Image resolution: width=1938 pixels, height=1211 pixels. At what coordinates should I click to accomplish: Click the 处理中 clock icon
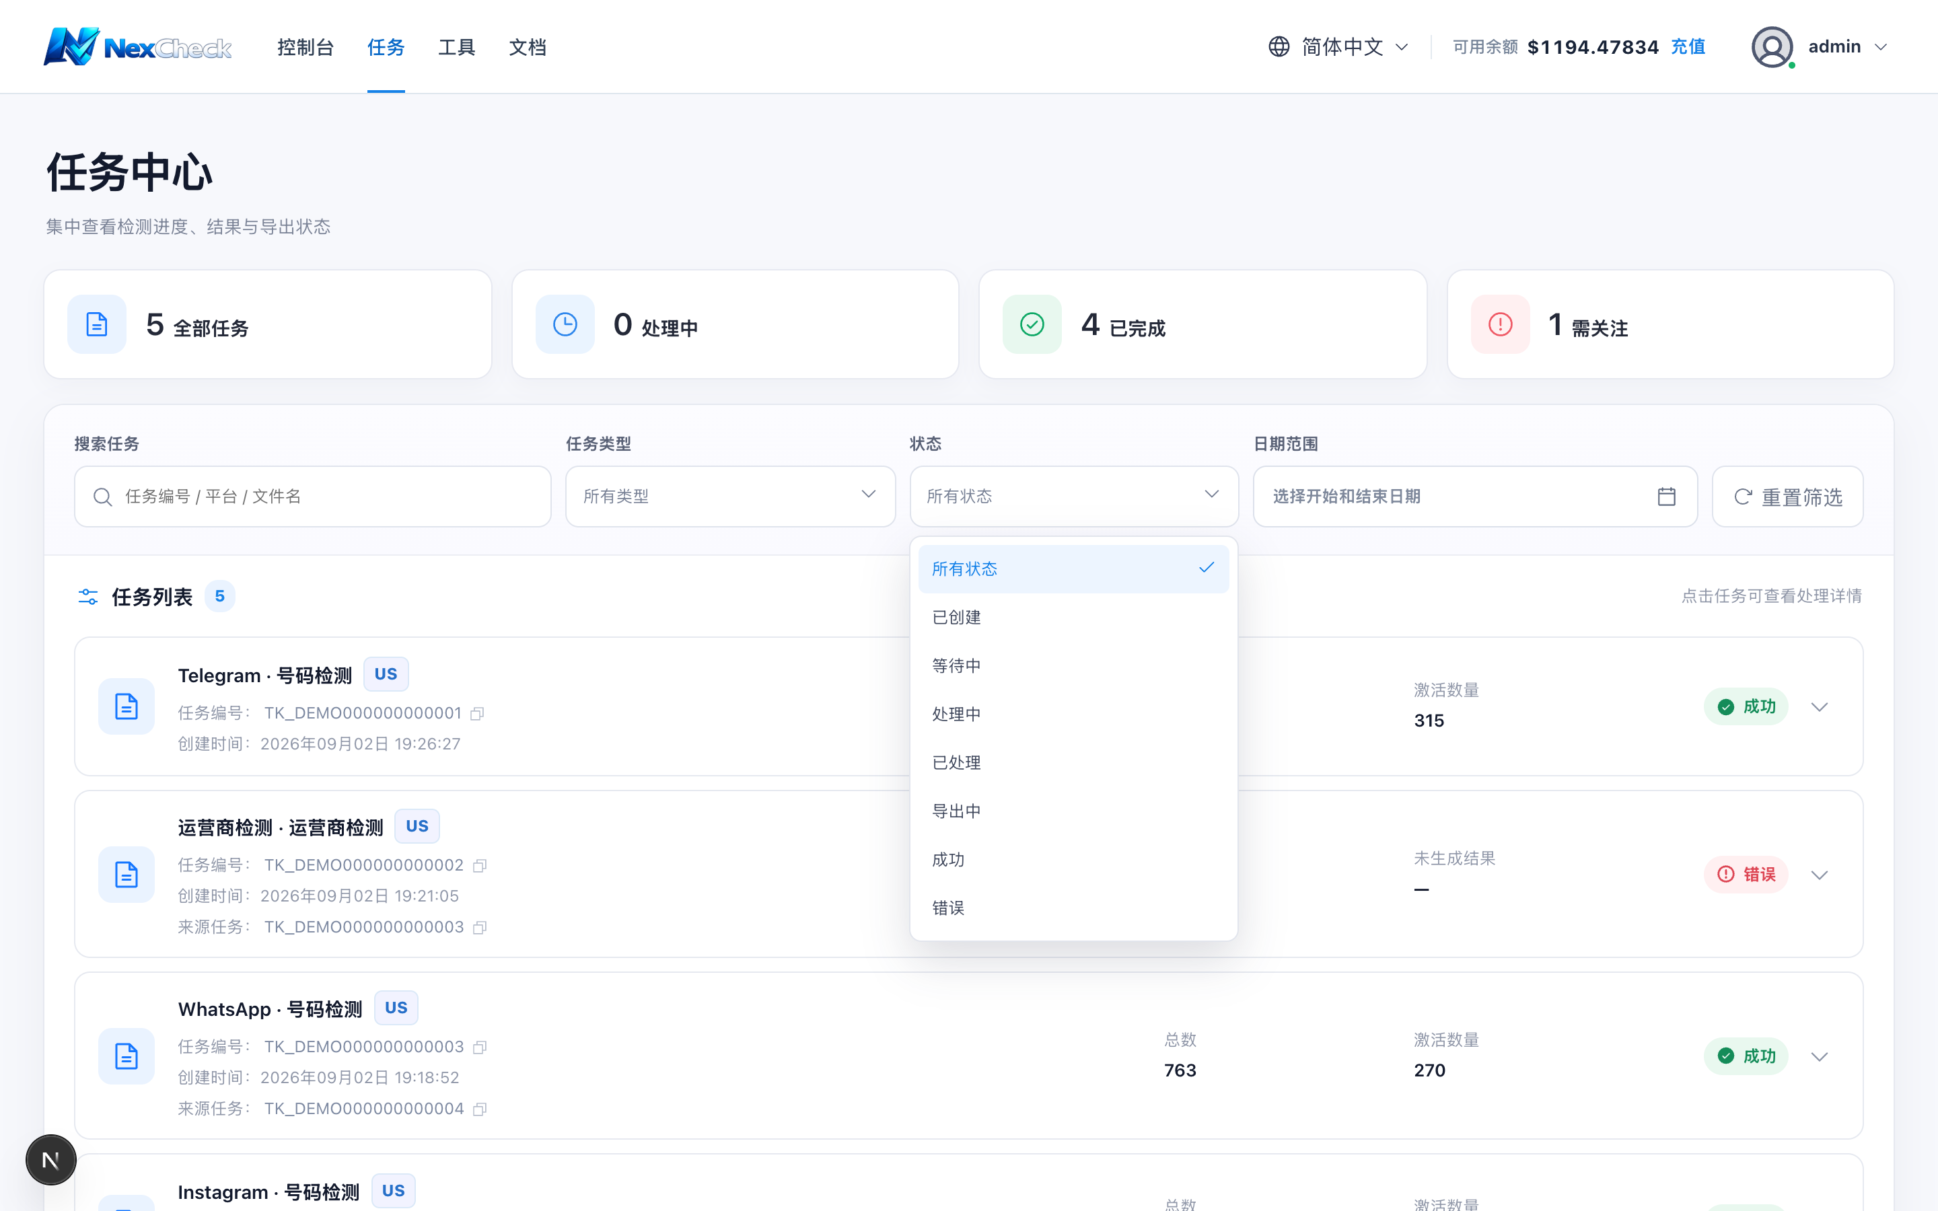point(565,324)
